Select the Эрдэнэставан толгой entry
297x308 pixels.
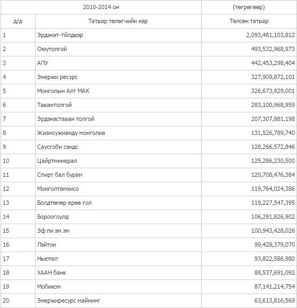[x=66, y=119]
